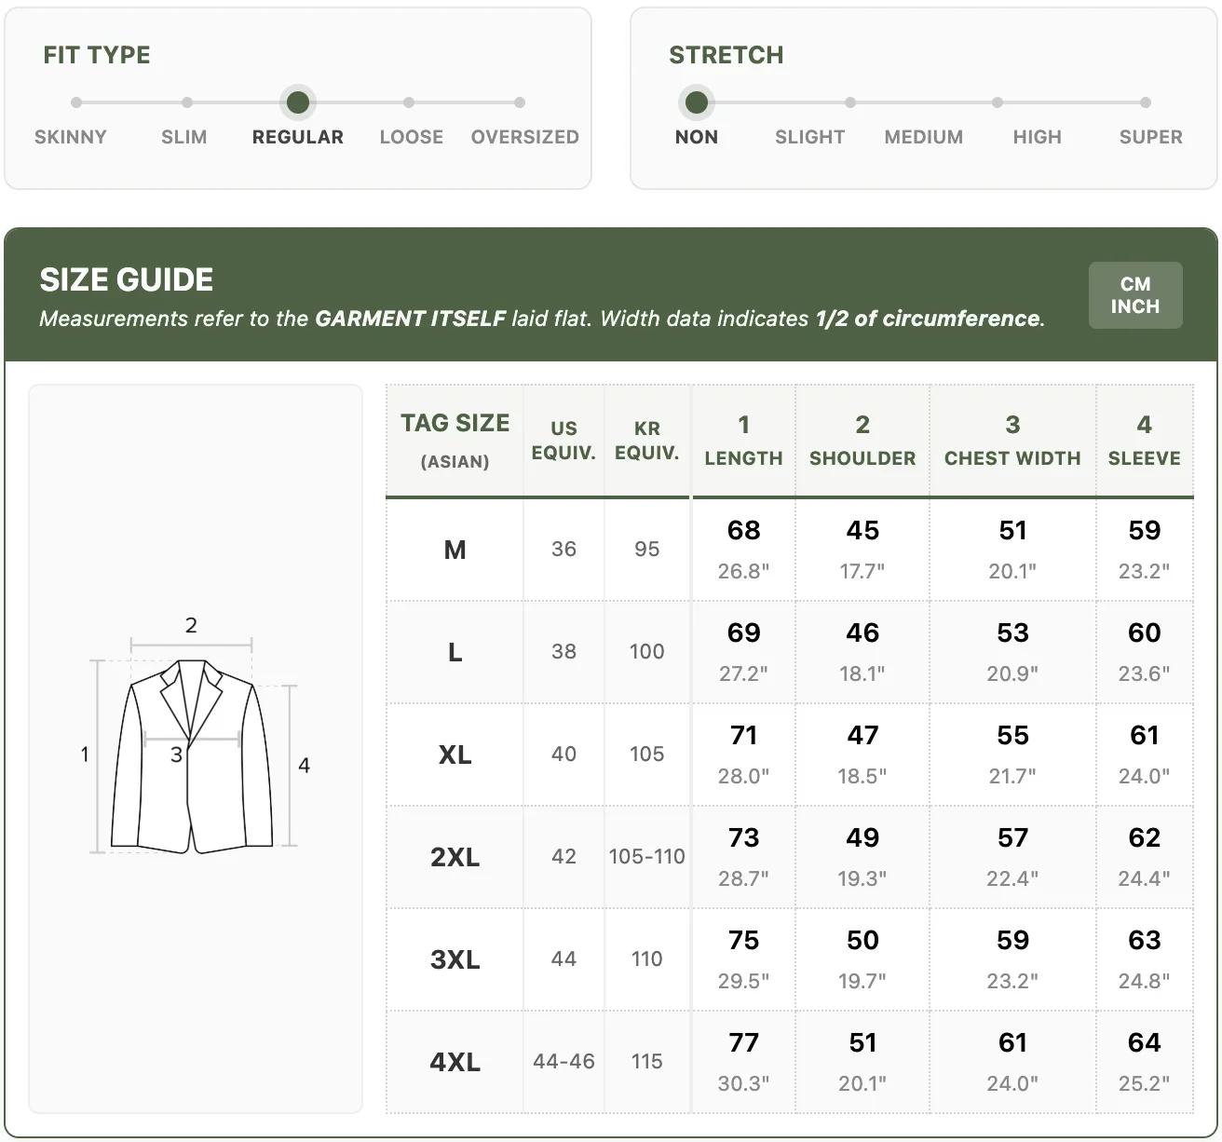Select the SLIM fit type dot
This screenshot has height=1142, width=1222.
pos(187,102)
